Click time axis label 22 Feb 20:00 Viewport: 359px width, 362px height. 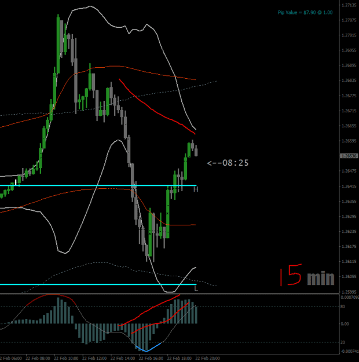(x=207, y=359)
